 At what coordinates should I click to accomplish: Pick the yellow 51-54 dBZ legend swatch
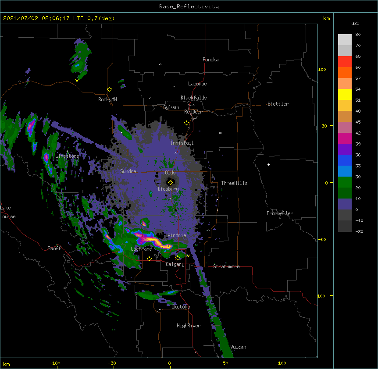345,95
